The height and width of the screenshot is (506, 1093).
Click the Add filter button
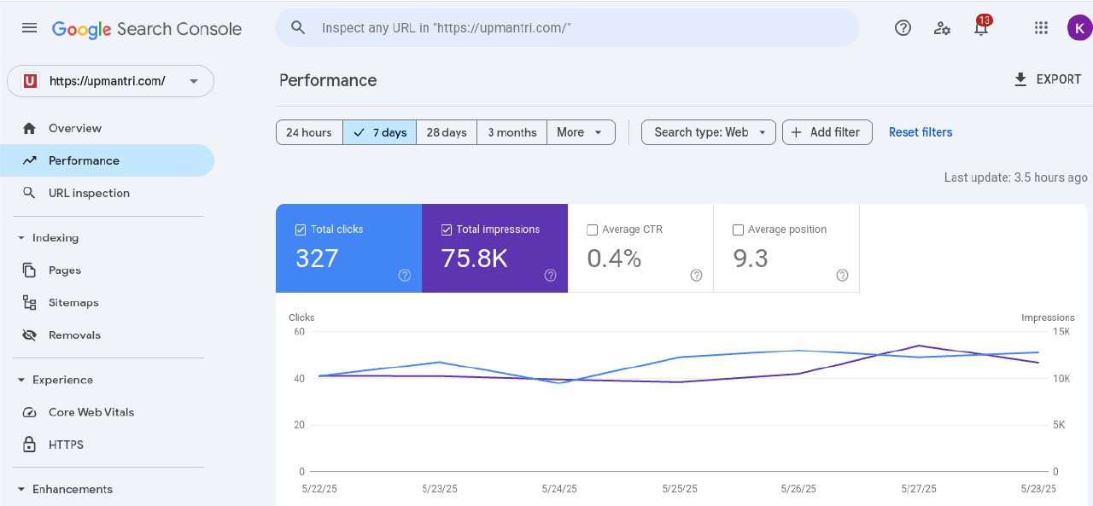pos(827,132)
